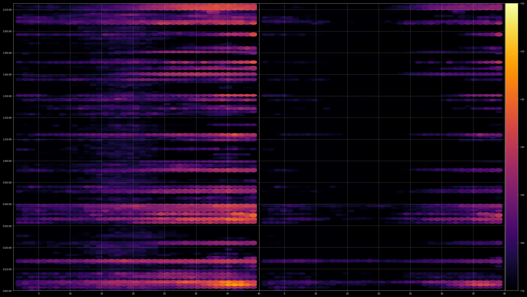The width and height of the screenshot is (527, 297).
Task: Click x-axis tick 35 under left heatmap
Action: [228, 294]
